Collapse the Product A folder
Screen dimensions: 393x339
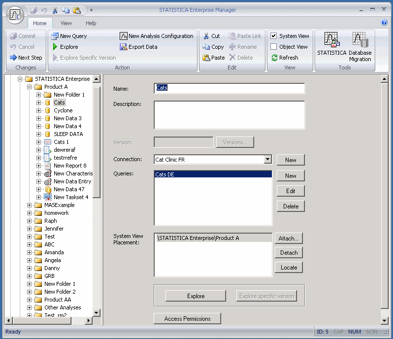coord(30,87)
